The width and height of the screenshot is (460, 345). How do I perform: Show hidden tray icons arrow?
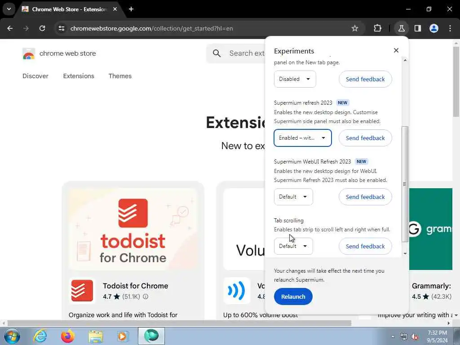393,336
